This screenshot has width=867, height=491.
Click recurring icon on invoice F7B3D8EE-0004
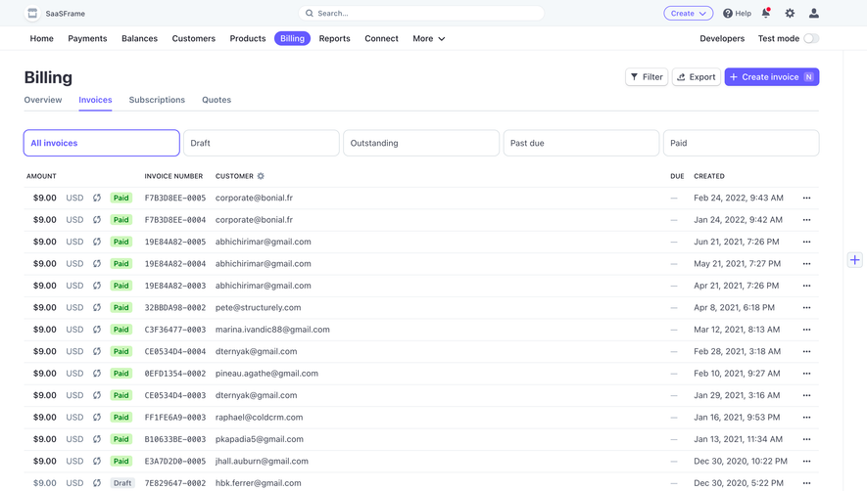click(x=97, y=220)
